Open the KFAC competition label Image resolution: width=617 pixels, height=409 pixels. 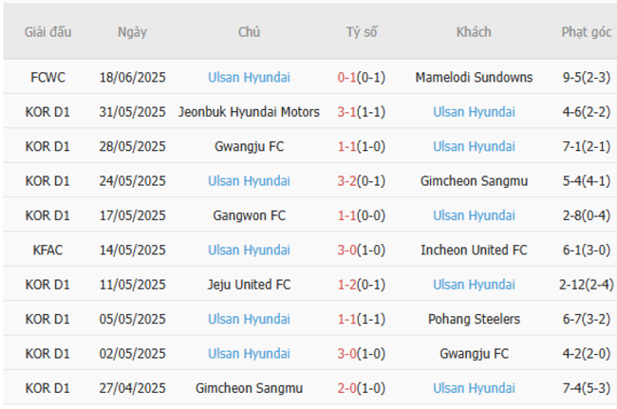[x=47, y=251]
